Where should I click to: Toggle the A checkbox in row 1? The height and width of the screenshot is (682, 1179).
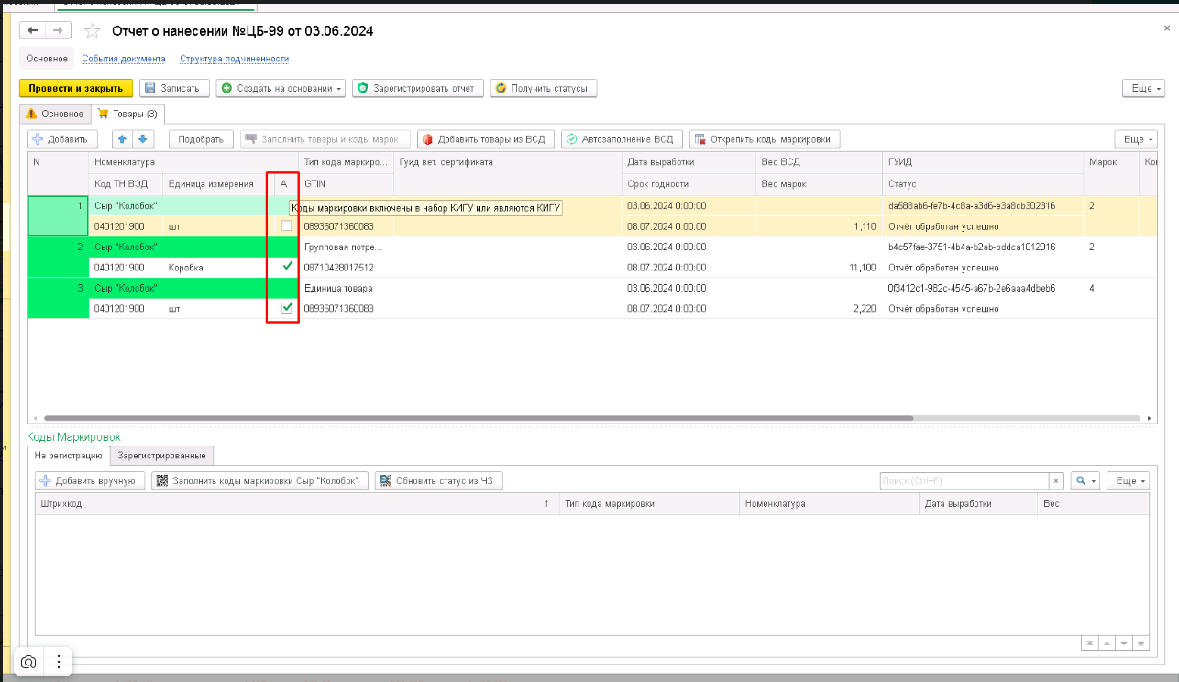point(286,226)
